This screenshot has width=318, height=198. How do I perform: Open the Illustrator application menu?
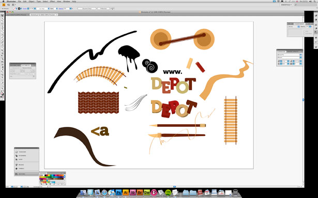(x=11, y=1)
